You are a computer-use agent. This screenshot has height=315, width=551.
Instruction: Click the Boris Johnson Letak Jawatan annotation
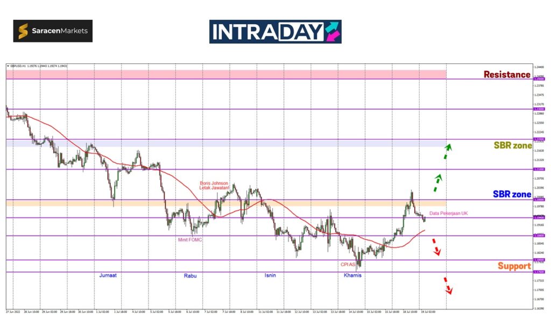tap(214, 185)
